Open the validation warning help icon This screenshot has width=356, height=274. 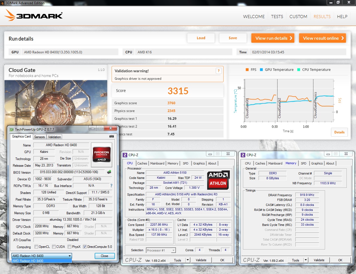(218, 71)
